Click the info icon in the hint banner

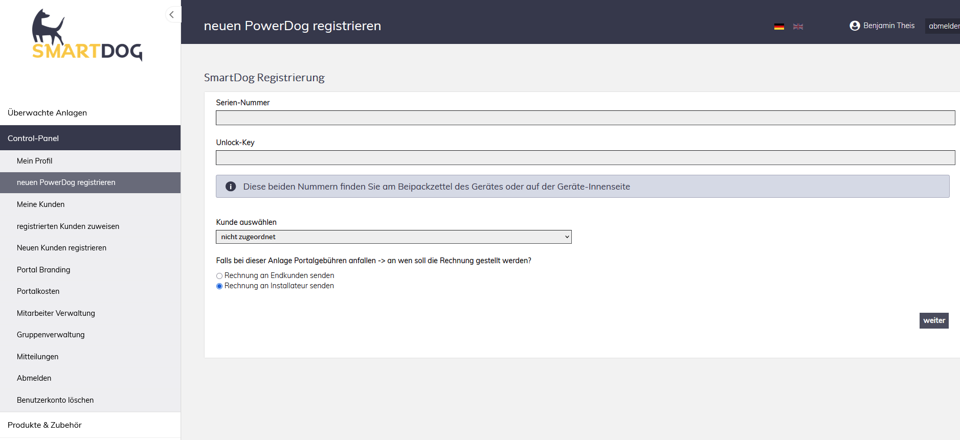tap(231, 187)
